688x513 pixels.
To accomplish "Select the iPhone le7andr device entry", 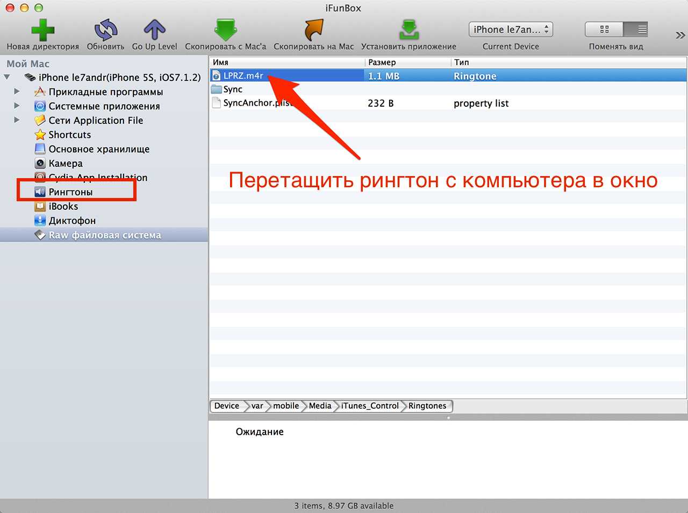I will pyautogui.click(x=119, y=77).
